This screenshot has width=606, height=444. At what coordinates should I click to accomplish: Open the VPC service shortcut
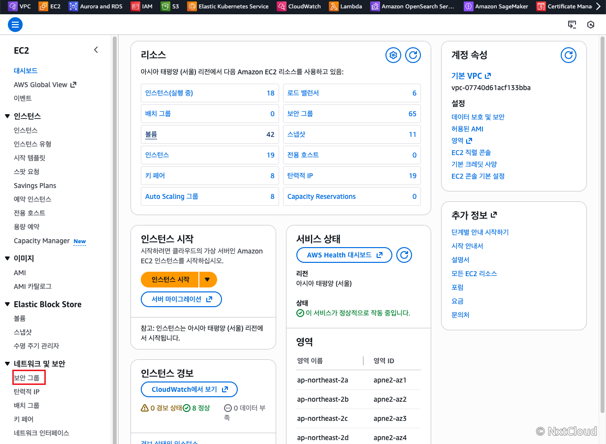tap(20, 6)
